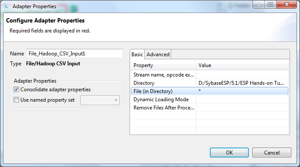The width and height of the screenshot is (300, 167).
Task: Select the File (in Directory) row
Action: [x=209, y=91]
